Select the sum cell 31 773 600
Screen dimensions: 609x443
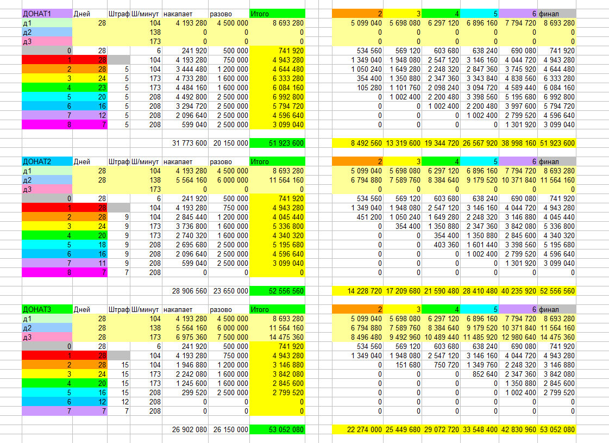(185, 143)
